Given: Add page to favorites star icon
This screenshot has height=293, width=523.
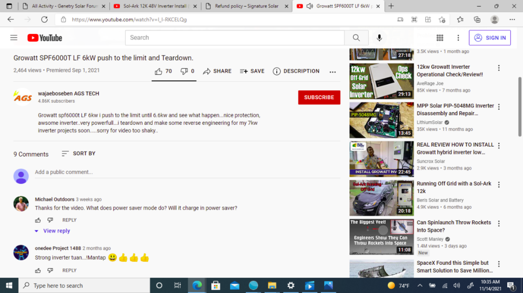Looking at the screenshot, I should [x=442, y=20].
